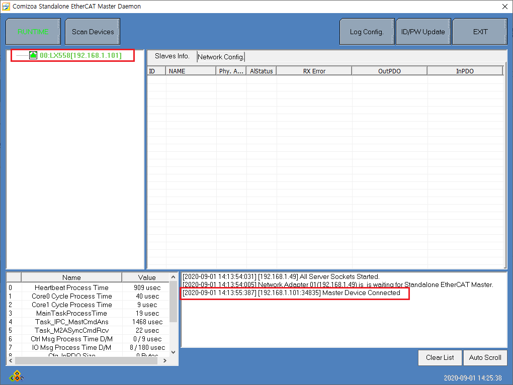
Task: Click Clear List to empty the log
Action: [440, 357]
